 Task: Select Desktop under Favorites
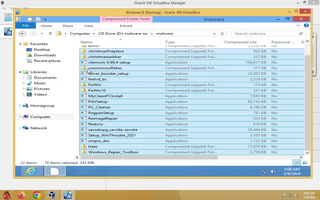pyautogui.click(x=42, y=49)
